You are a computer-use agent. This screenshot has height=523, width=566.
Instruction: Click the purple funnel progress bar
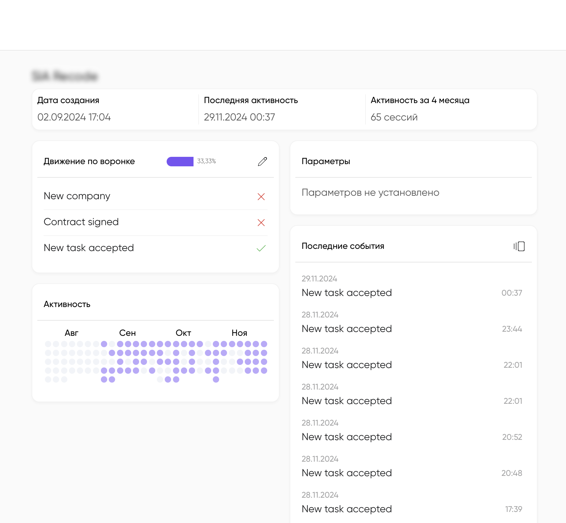point(180,161)
